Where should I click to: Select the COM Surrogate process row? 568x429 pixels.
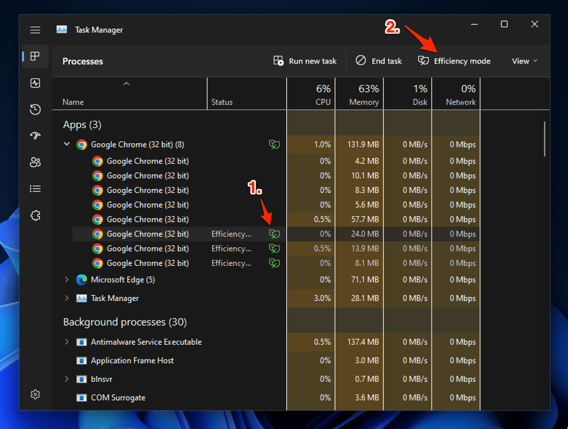[118, 398]
